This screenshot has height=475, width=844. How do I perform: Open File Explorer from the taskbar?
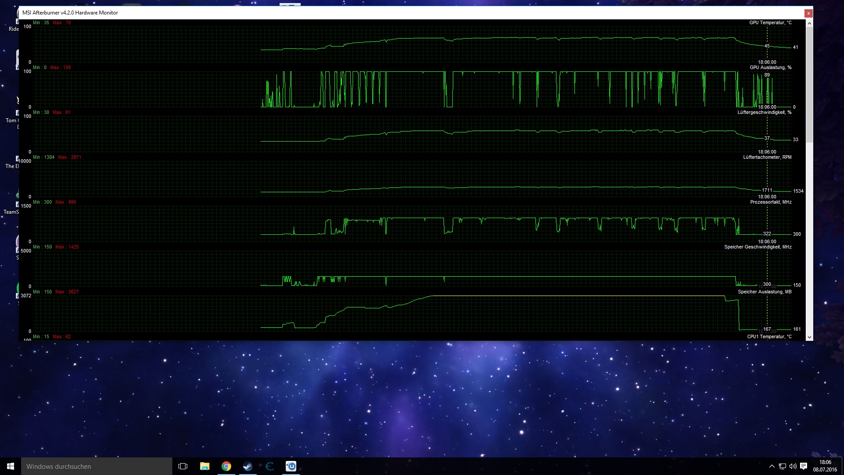[x=205, y=466]
